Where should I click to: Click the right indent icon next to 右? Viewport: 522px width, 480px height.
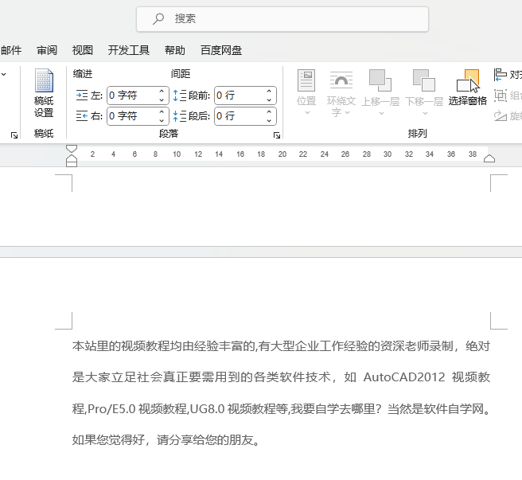pyautogui.click(x=81, y=116)
